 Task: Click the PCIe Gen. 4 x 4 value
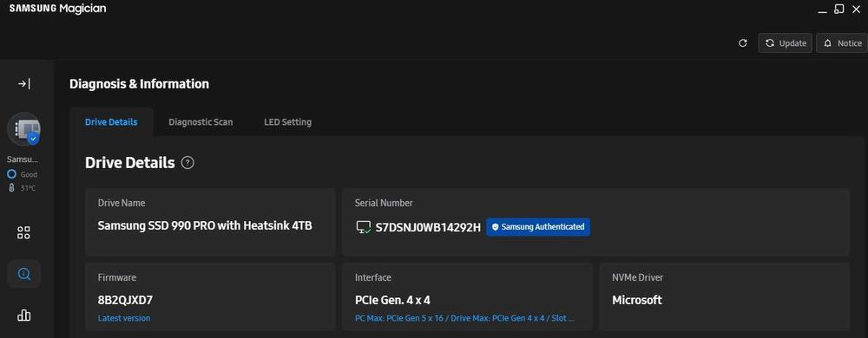(392, 301)
